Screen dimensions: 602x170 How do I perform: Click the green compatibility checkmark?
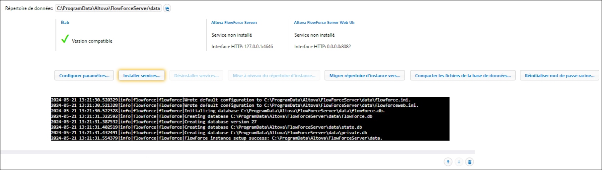65,40
